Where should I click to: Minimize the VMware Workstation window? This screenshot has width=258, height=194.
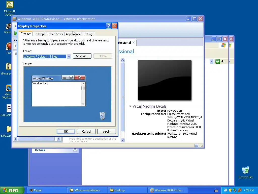pos(188,19)
